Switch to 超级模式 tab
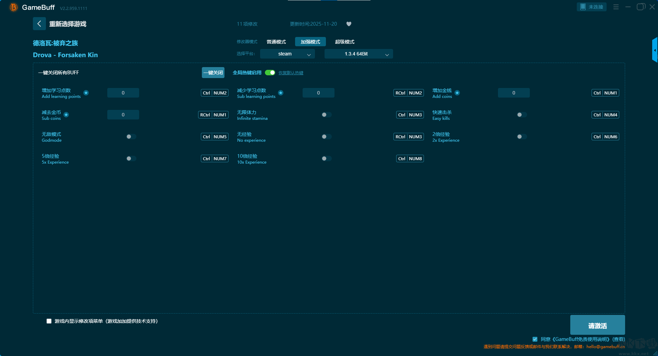Image resolution: width=658 pixels, height=356 pixels. [x=344, y=42]
